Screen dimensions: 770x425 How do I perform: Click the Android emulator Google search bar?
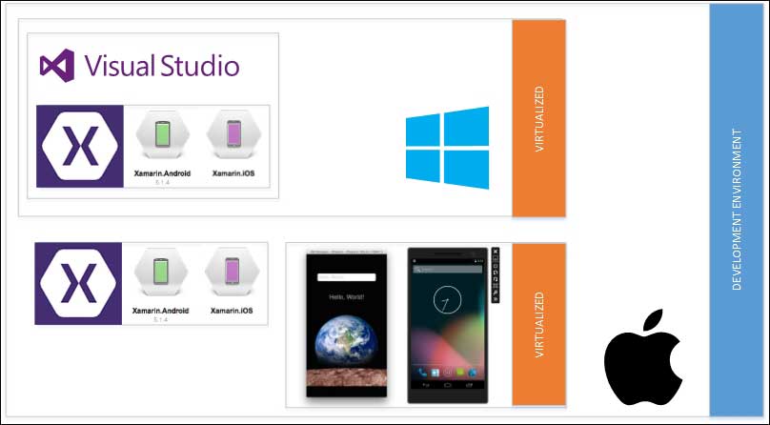(447, 270)
